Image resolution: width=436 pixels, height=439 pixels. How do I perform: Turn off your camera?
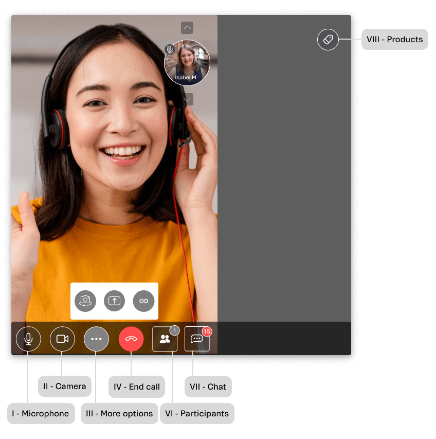[62, 339]
